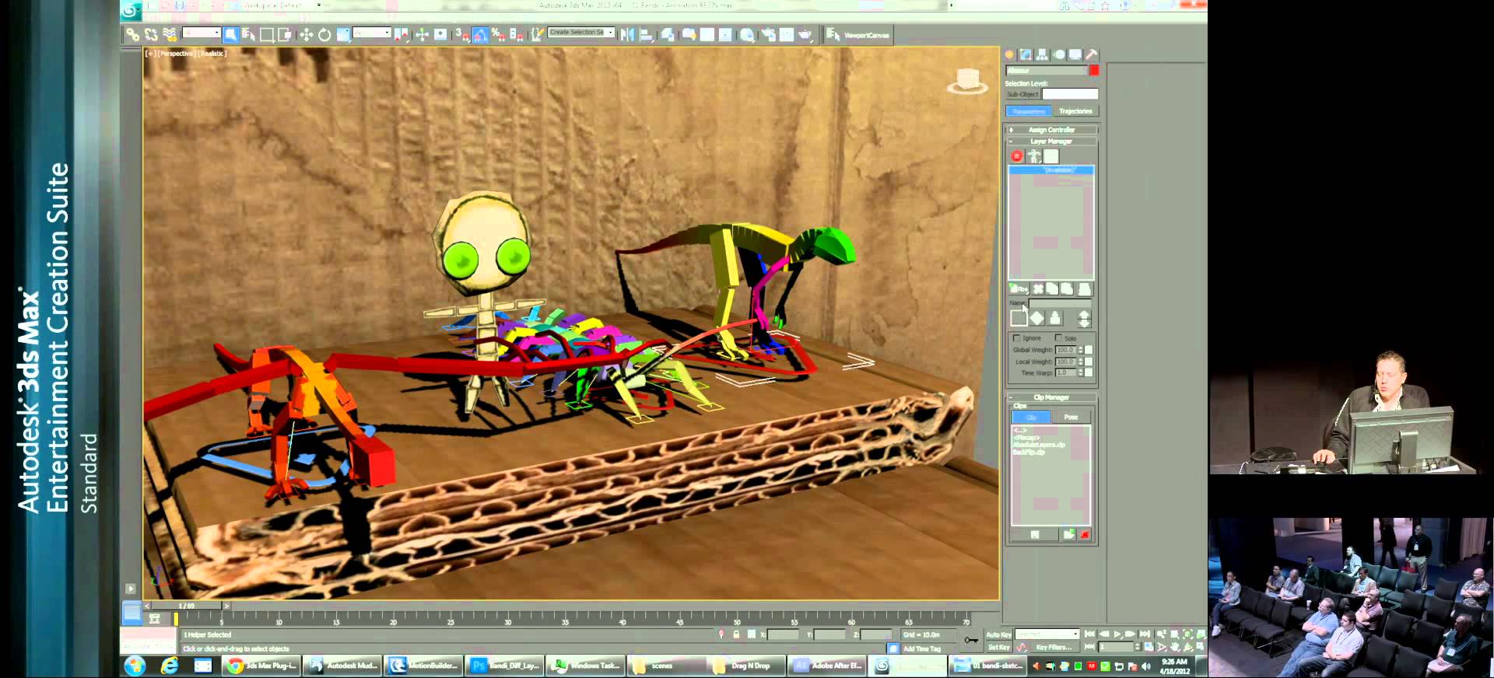Screen dimensions: 1494x678
Task: Toggle Auto Key animation mode
Action: [998, 634]
